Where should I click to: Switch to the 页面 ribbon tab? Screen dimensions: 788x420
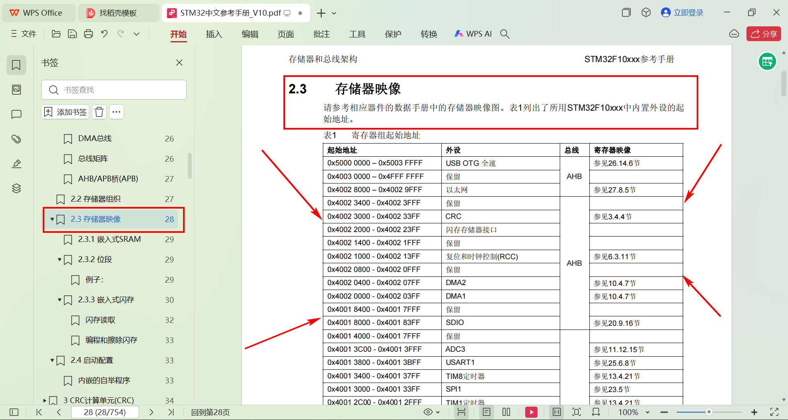(x=285, y=34)
